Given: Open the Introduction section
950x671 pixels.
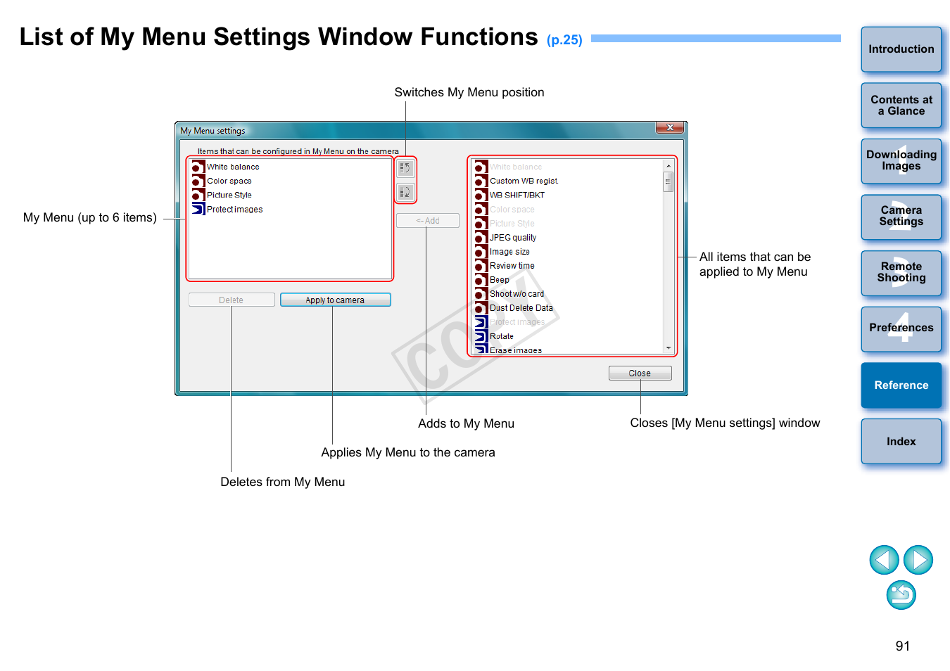Looking at the screenshot, I should [901, 49].
